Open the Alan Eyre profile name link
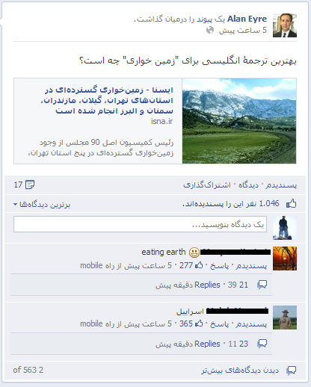This screenshot has height=387, width=311. (247, 19)
